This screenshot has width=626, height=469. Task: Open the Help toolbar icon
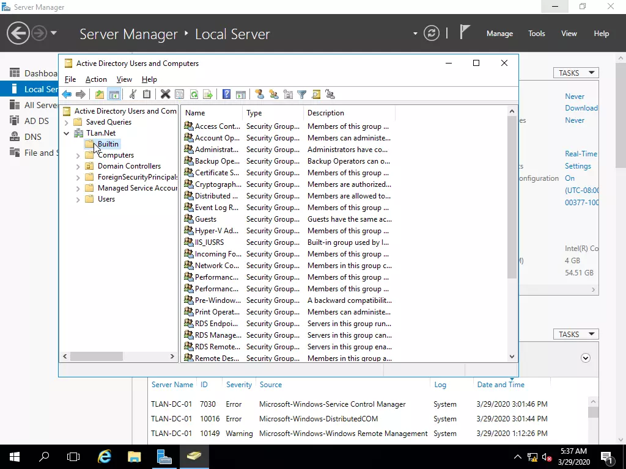(226, 94)
